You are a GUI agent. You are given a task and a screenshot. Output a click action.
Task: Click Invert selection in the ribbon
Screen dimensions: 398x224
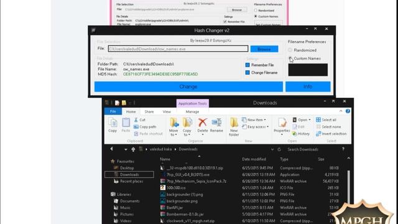click(x=331, y=134)
